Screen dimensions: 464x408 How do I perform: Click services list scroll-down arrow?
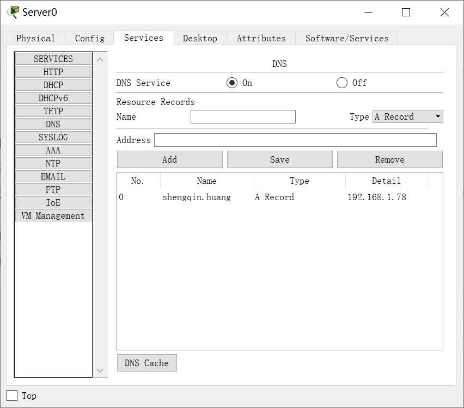pos(100,370)
